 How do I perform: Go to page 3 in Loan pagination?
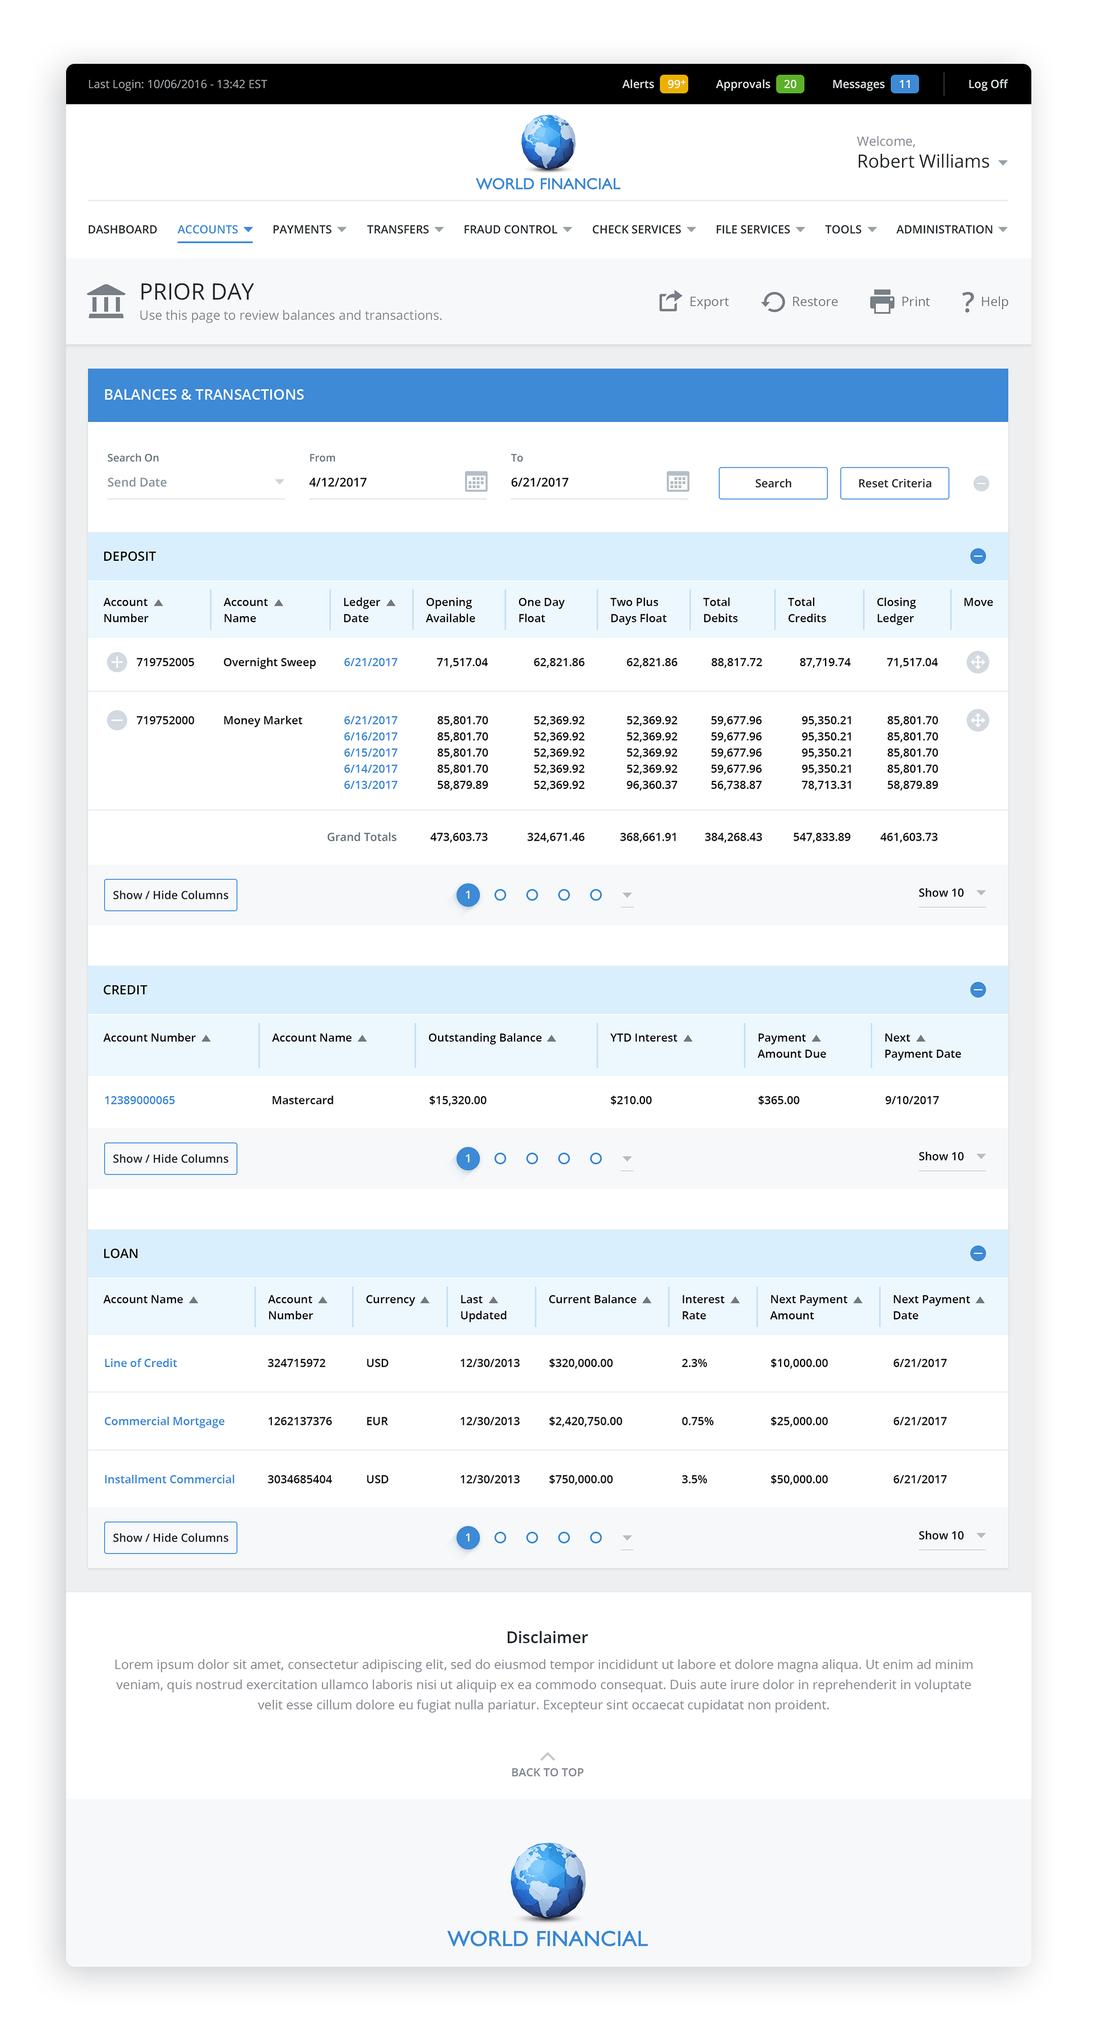click(532, 1538)
